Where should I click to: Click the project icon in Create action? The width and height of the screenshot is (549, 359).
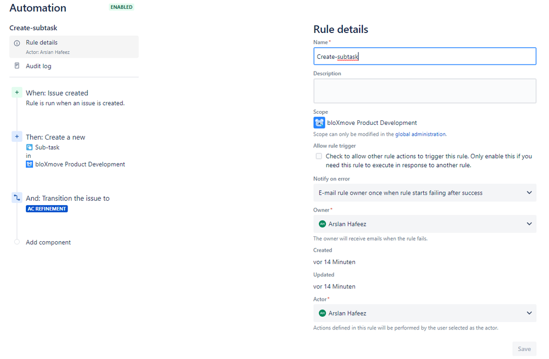tap(30, 164)
